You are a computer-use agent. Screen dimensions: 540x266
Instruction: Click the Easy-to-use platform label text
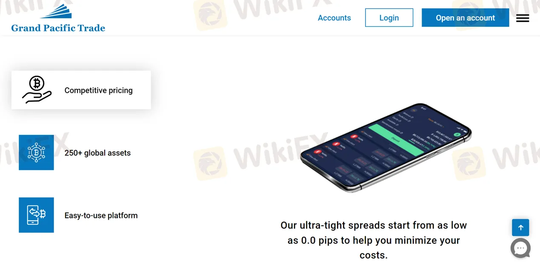[101, 215]
